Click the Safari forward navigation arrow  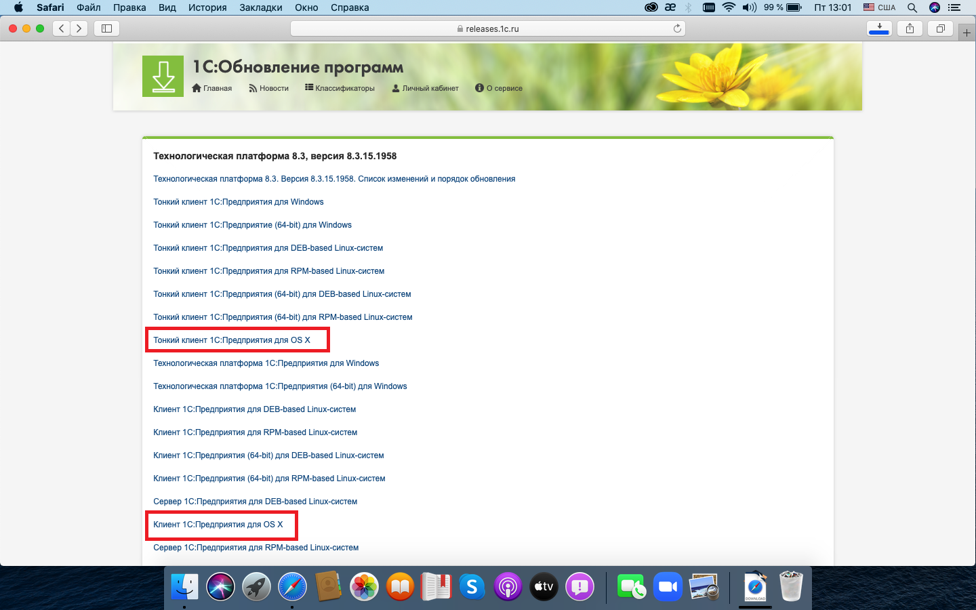pos(79,28)
